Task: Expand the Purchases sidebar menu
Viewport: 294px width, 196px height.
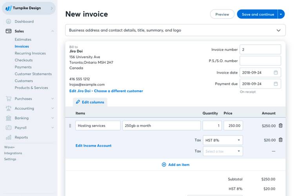Action: 52,99
